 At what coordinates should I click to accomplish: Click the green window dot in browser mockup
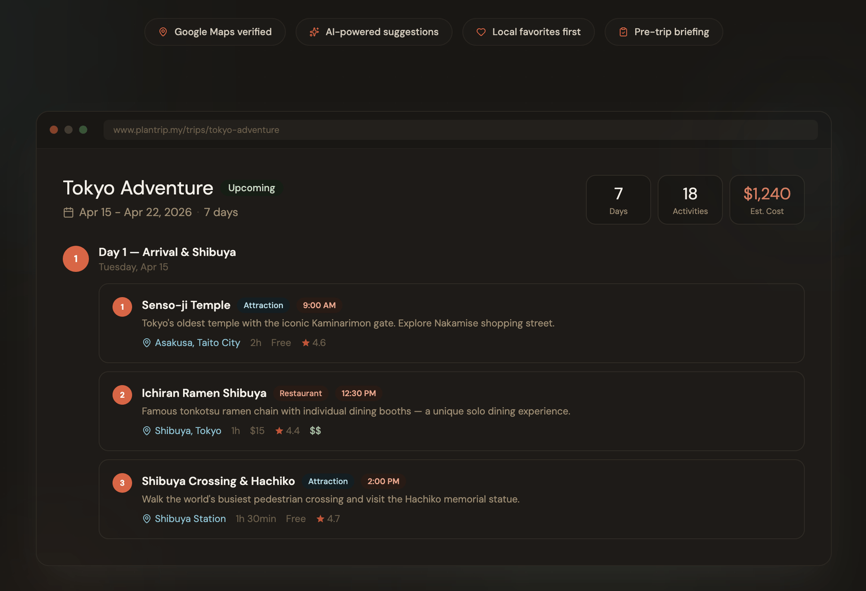tap(83, 130)
